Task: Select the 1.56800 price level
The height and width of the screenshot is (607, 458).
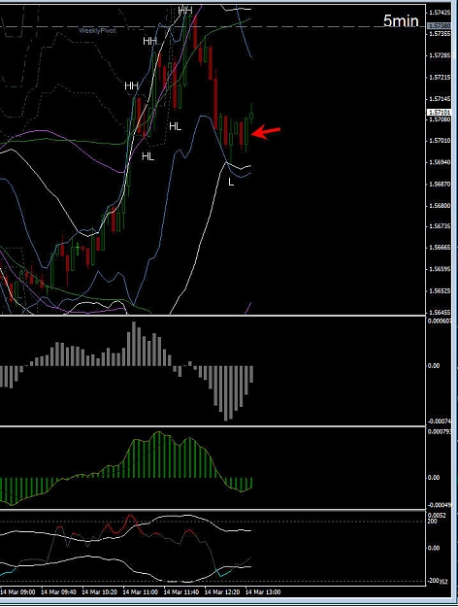Action: [x=440, y=206]
